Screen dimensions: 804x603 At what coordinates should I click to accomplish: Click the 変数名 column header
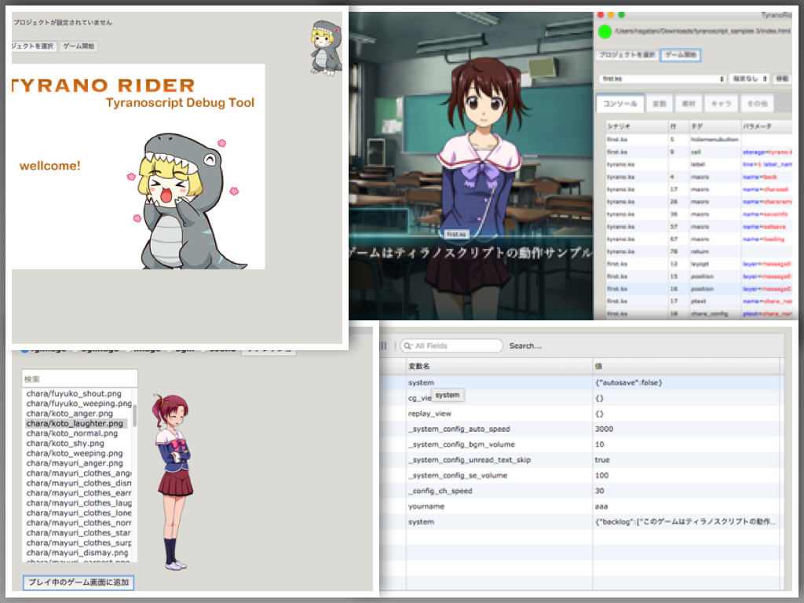coord(499,366)
